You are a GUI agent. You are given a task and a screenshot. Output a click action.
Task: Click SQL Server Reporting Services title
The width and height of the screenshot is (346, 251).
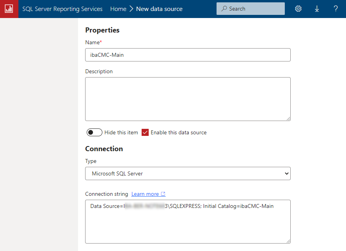[62, 9]
